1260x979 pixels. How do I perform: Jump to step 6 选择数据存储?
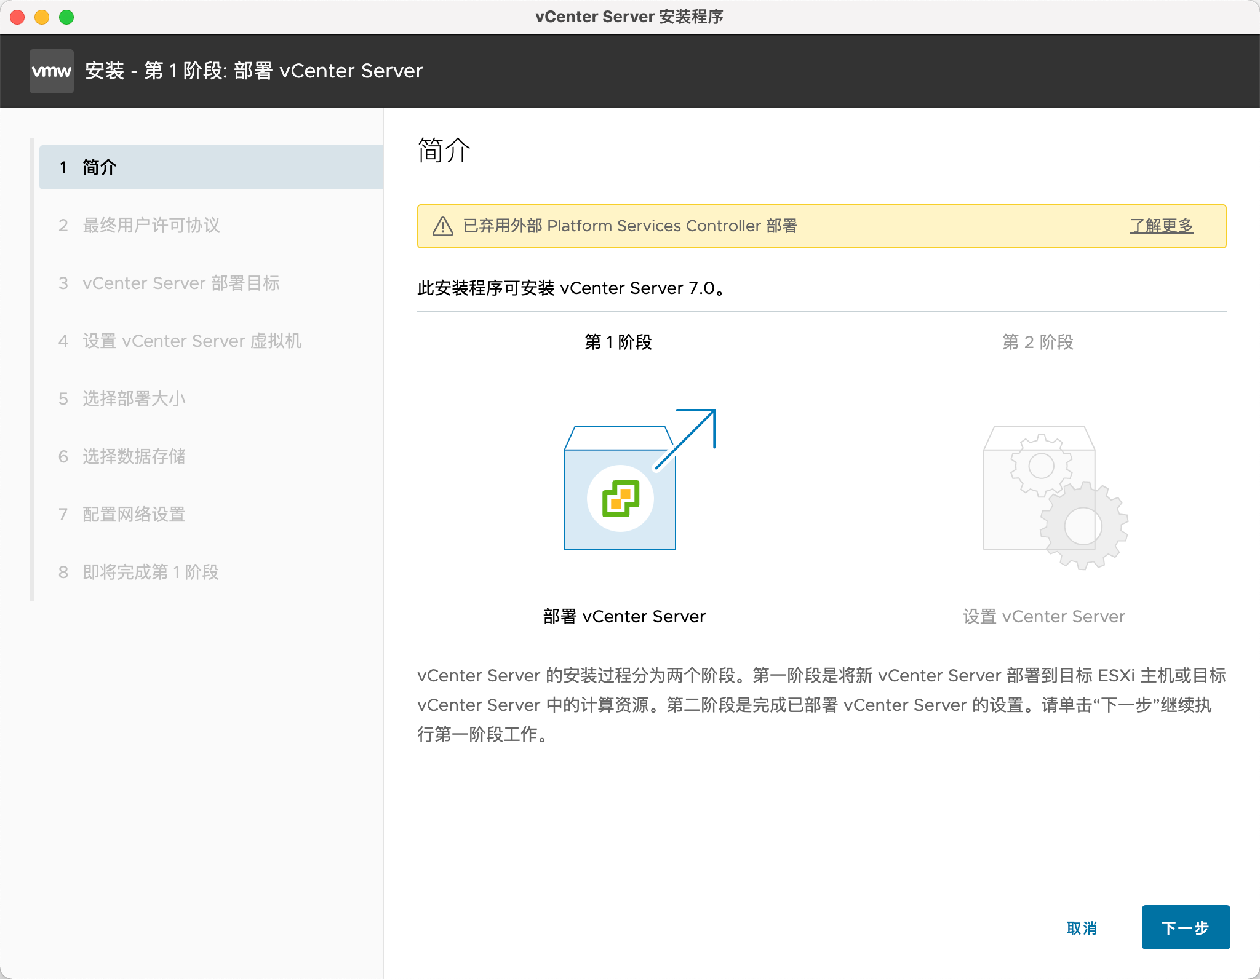[134, 456]
